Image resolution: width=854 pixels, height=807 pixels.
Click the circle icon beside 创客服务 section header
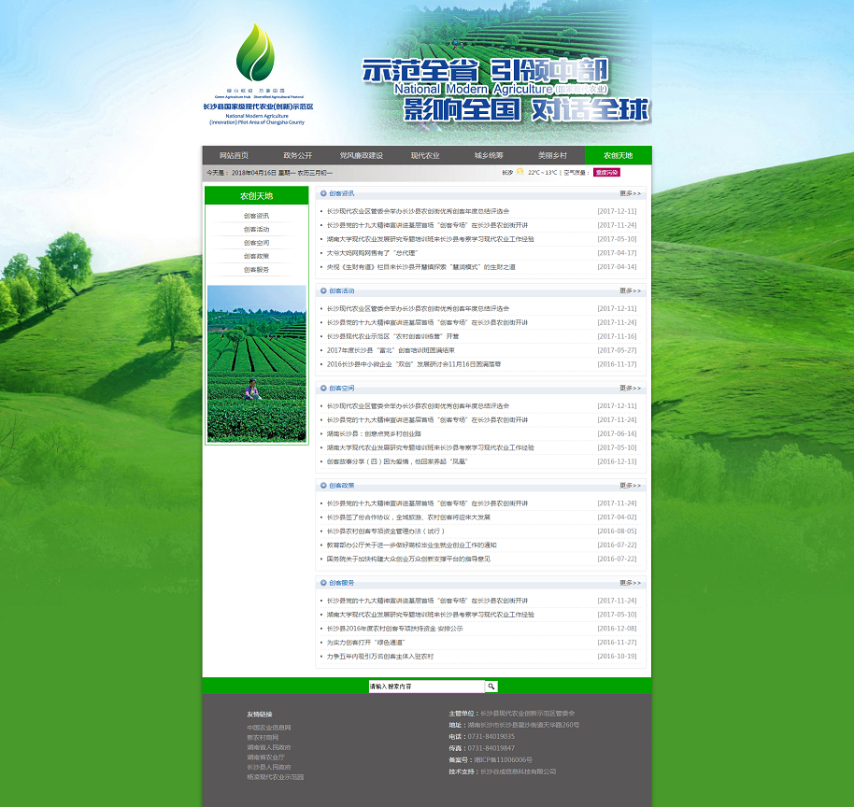pos(323,583)
